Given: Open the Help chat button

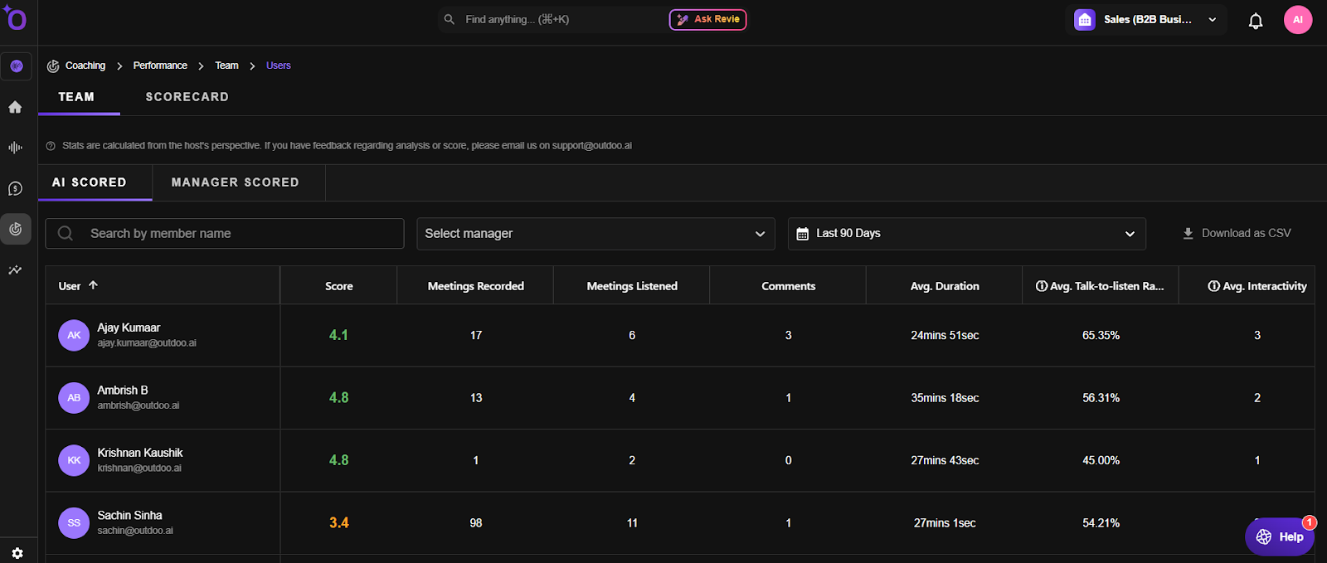Looking at the screenshot, I should pos(1280,537).
